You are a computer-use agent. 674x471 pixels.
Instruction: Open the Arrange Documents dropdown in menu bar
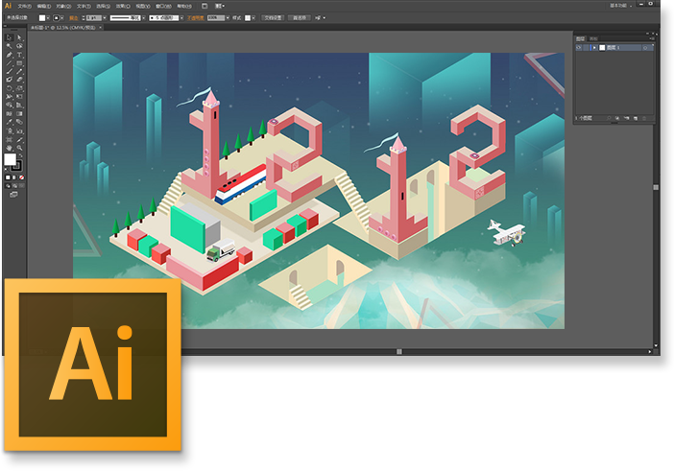click(x=220, y=6)
